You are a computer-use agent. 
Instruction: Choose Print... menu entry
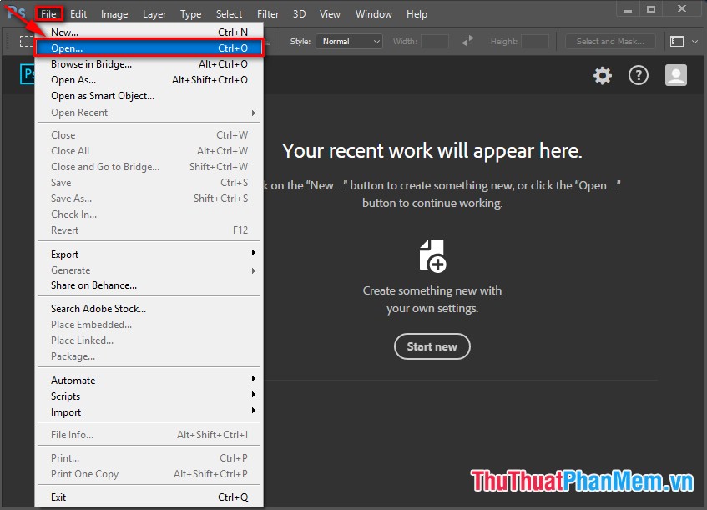[x=149, y=457]
